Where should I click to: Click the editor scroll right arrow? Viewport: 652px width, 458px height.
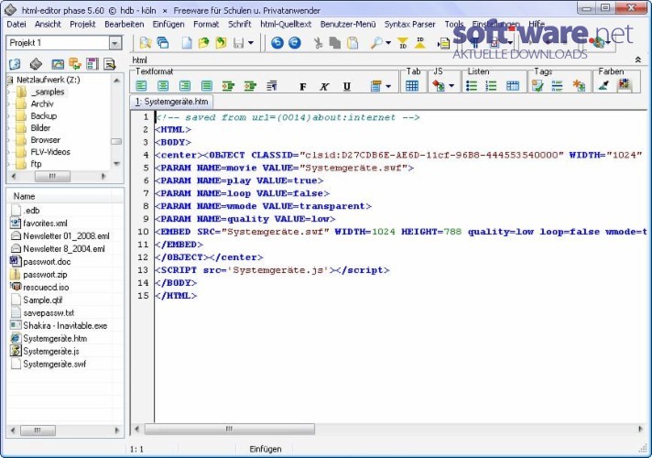640,429
